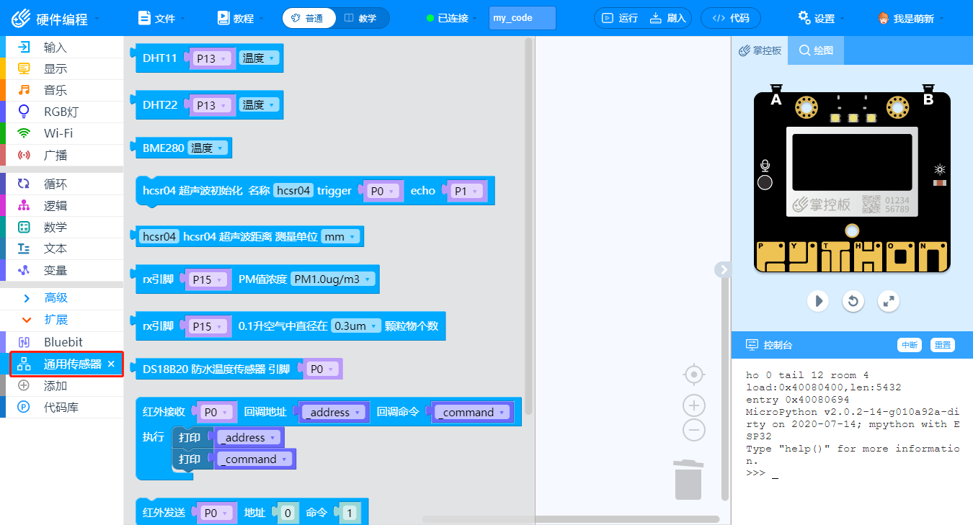Open the 代码 code view
This screenshot has width=973, height=525.
[x=730, y=18]
